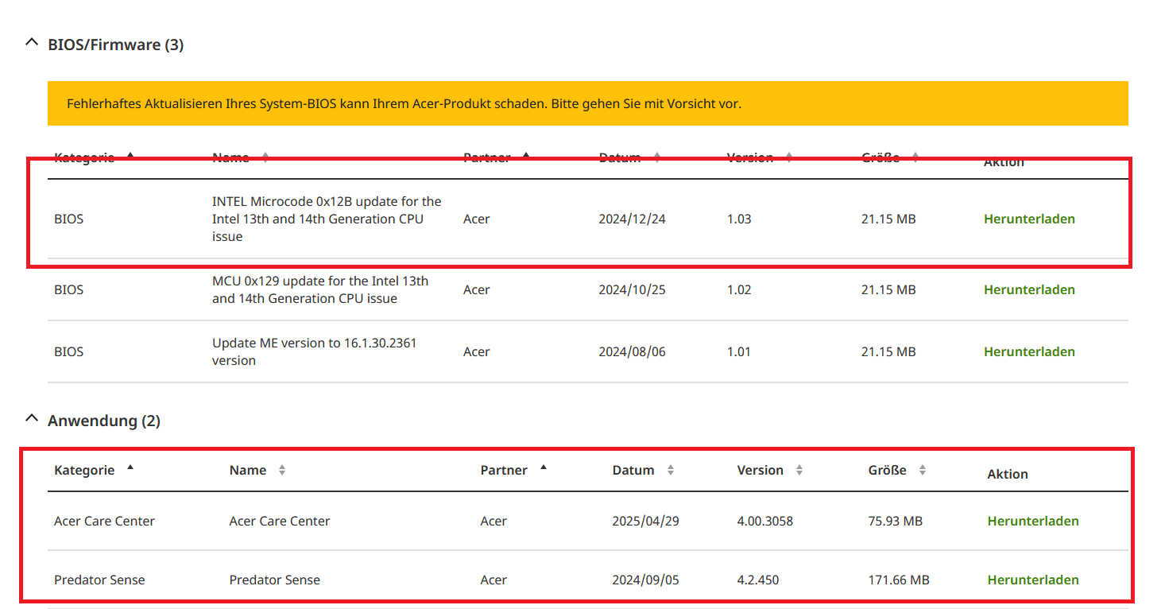Click date 2024/08/06 in BIOS table

632,351
